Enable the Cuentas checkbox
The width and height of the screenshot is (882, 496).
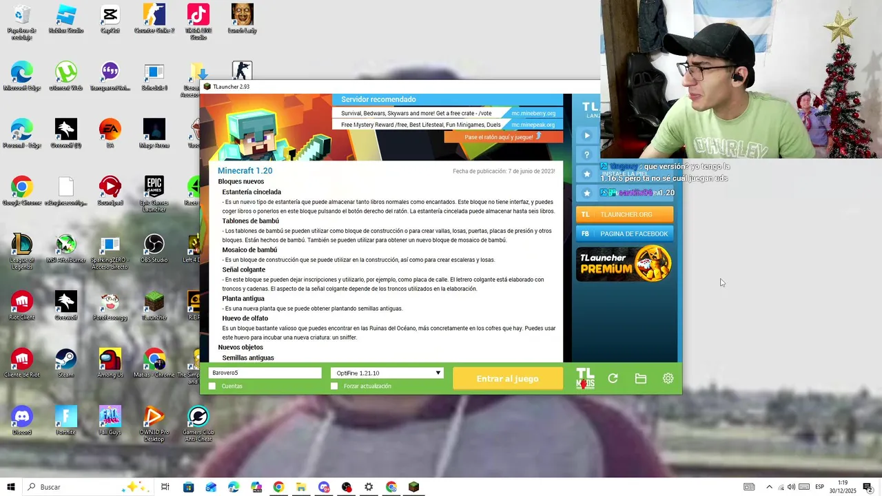[x=212, y=386]
